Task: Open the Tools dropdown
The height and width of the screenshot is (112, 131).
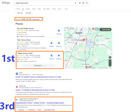Action: click(67, 9)
